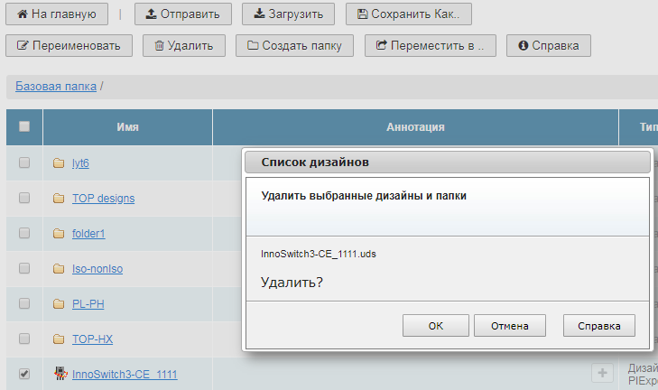Viewport: 658px width, 390px height.
Task: Click Справка button in the dialog
Action: point(598,326)
